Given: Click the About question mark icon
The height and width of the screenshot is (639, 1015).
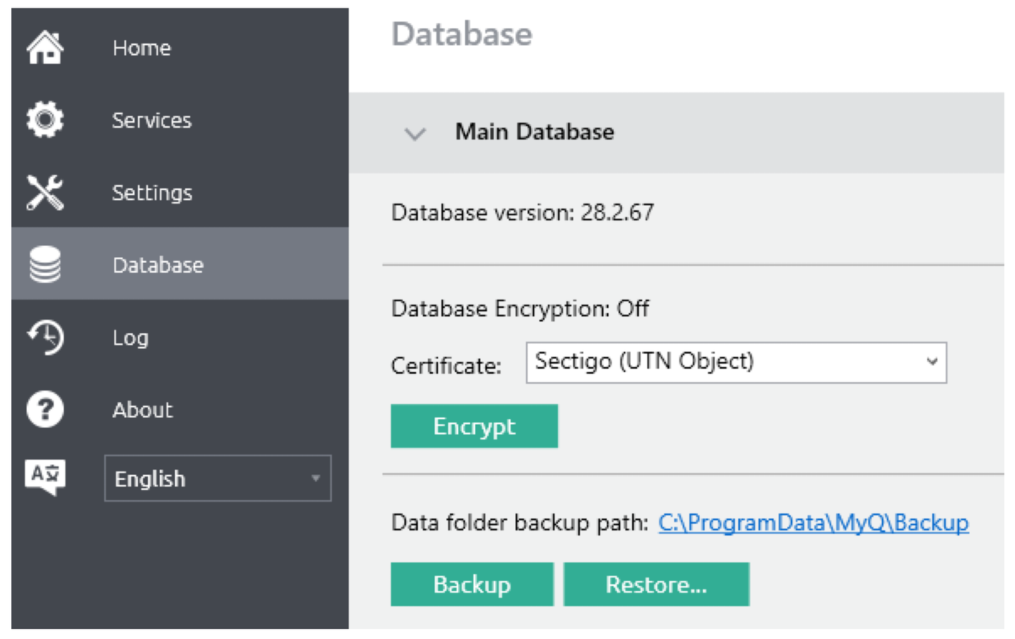Looking at the screenshot, I should (45, 409).
